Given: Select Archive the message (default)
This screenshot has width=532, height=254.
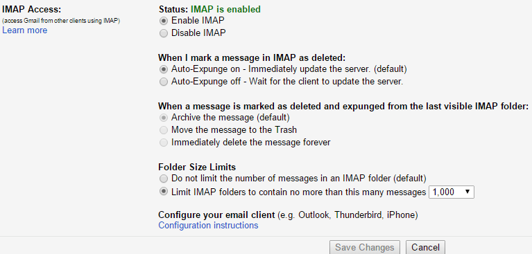Looking at the screenshot, I should 164,118.
